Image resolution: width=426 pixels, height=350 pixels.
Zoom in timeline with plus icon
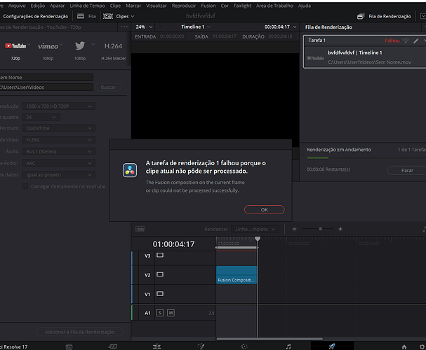coord(340,229)
